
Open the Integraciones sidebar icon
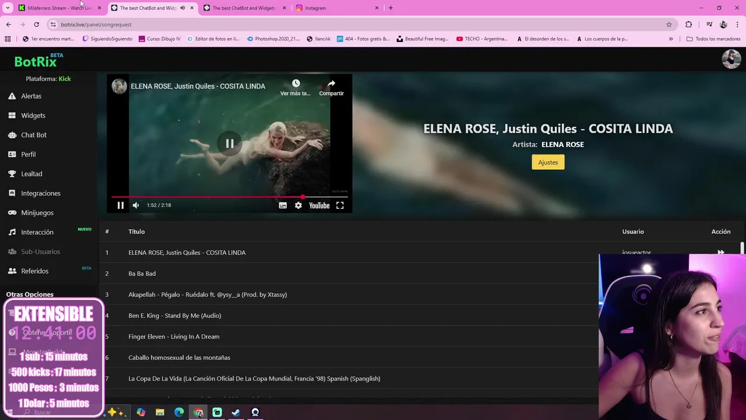(x=12, y=193)
